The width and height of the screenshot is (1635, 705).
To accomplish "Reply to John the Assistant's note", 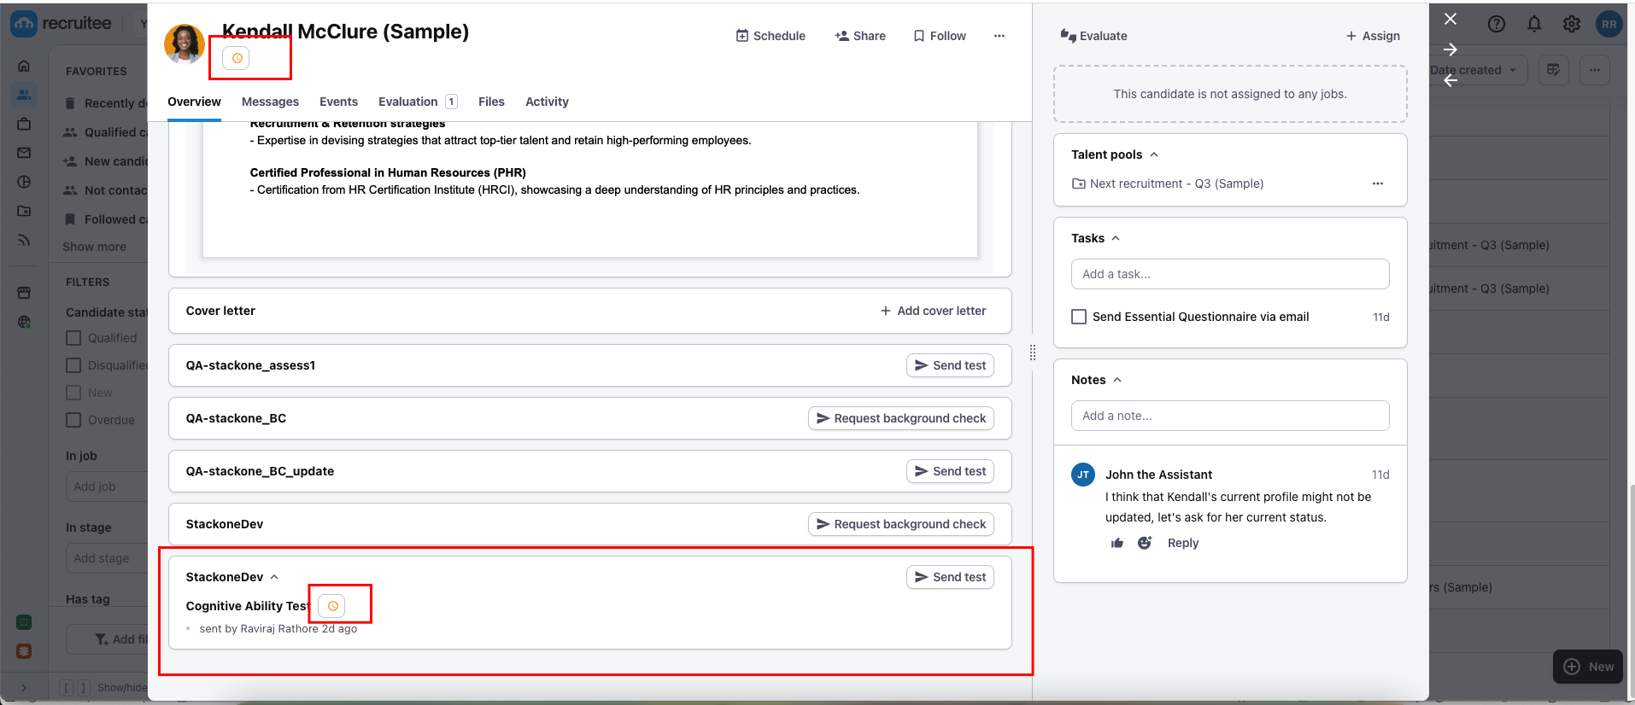I will (1183, 543).
